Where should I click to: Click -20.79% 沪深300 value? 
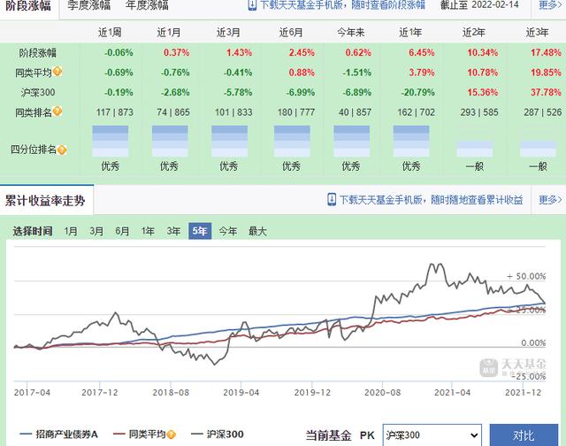tap(417, 92)
